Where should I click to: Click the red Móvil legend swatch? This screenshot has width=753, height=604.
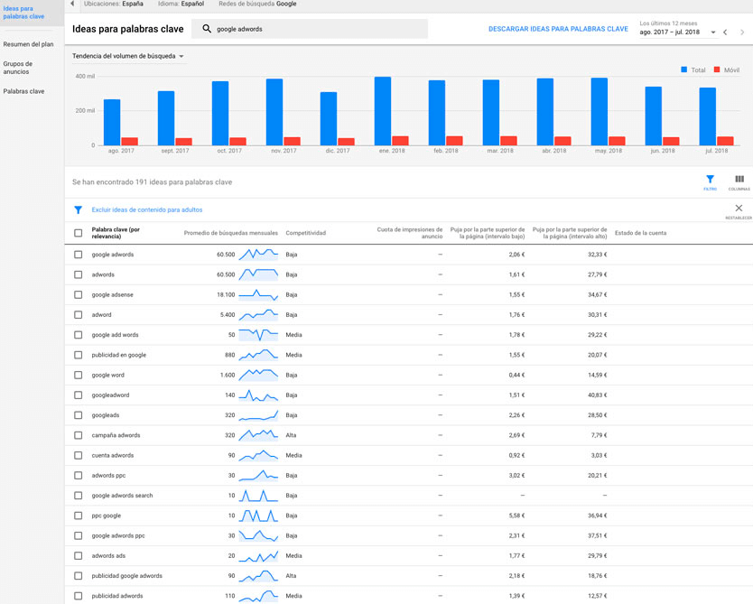coord(717,70)
